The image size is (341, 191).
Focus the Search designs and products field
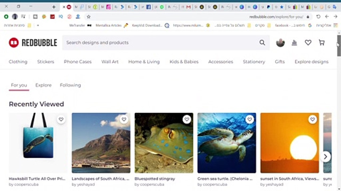pyautogui.click(x=166, y=43)
